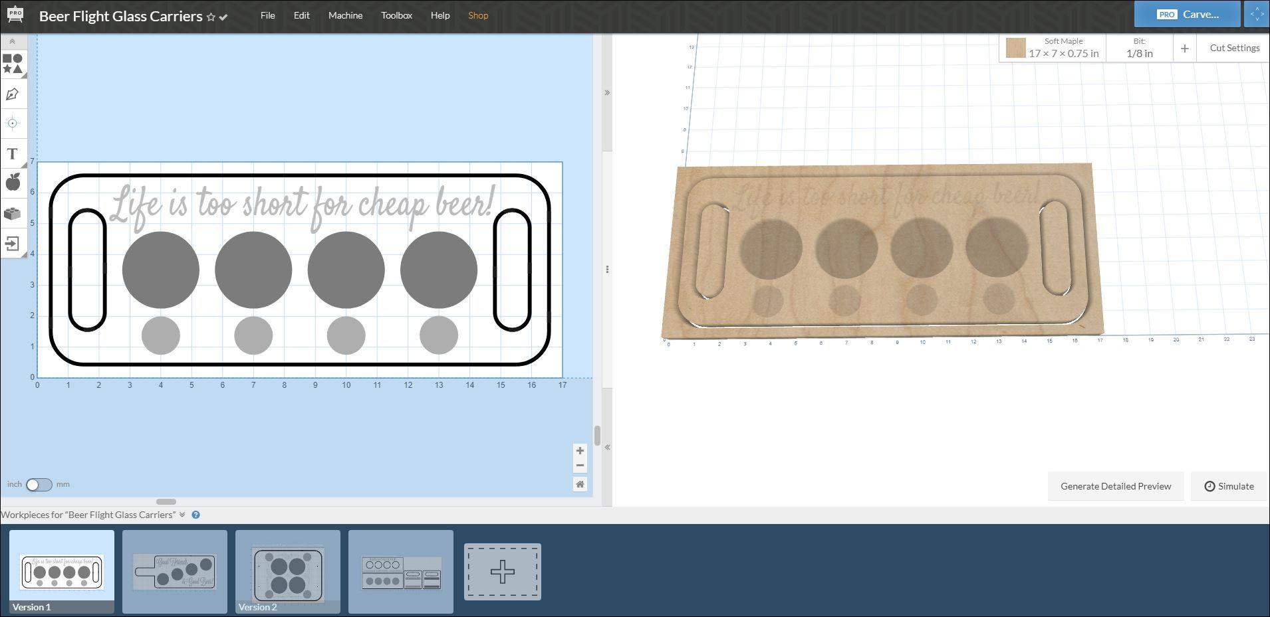Click the canvas vertical scrollbar thumb

[597, 436]
